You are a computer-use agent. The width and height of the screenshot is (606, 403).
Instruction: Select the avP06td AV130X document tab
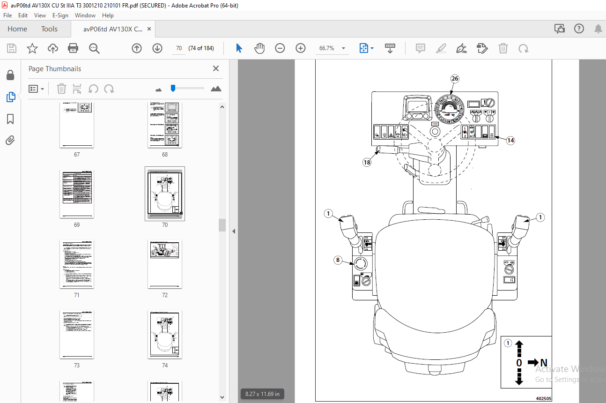(113, 29)
